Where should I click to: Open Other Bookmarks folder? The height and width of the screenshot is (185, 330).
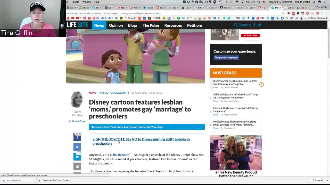click(318, 18)
